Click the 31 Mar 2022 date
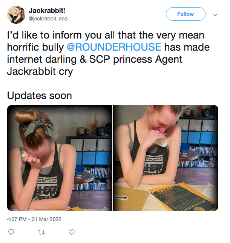 click(46, 219)
